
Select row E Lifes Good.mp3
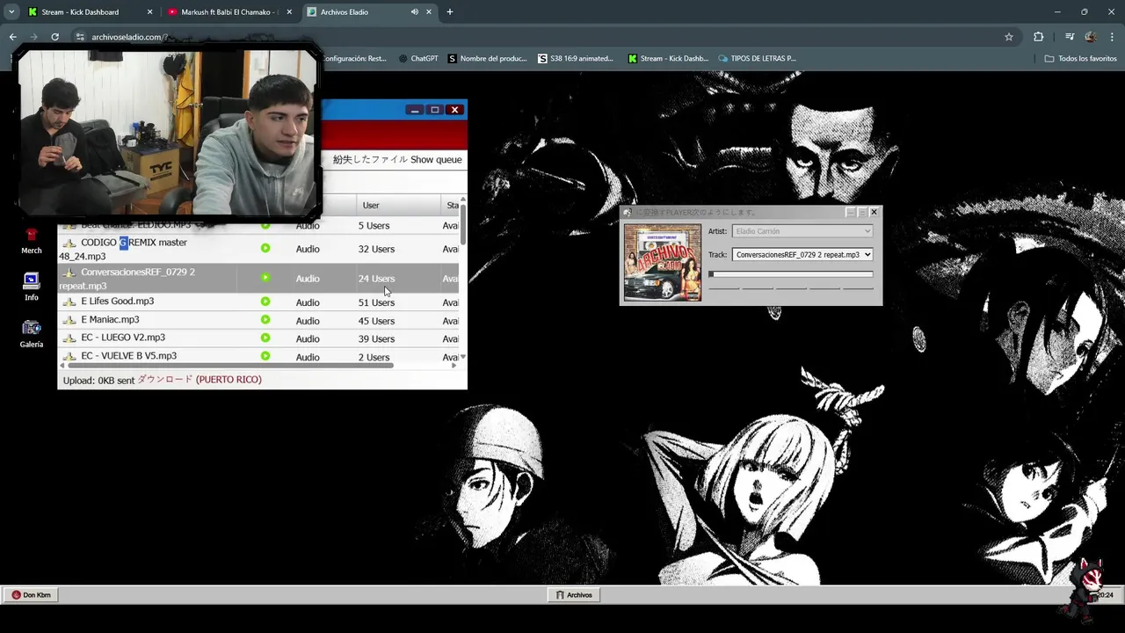point(258,302)
